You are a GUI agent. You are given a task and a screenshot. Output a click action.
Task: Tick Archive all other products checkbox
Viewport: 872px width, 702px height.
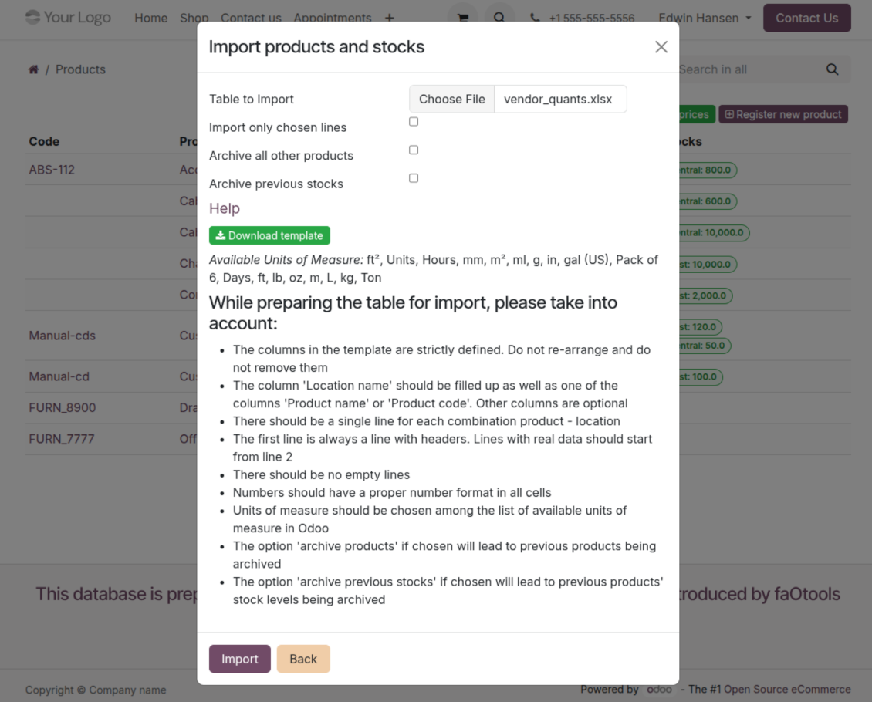414,150
